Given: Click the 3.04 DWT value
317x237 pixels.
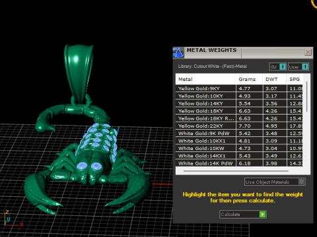Looking at the screenshot, I should (271, 148).
